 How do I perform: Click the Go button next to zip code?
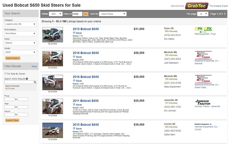click(x=86, y=14)
